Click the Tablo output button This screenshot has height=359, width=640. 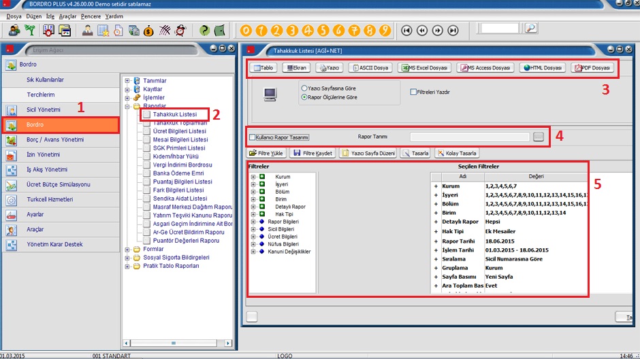pyautogui.click(x=263, y=67)
